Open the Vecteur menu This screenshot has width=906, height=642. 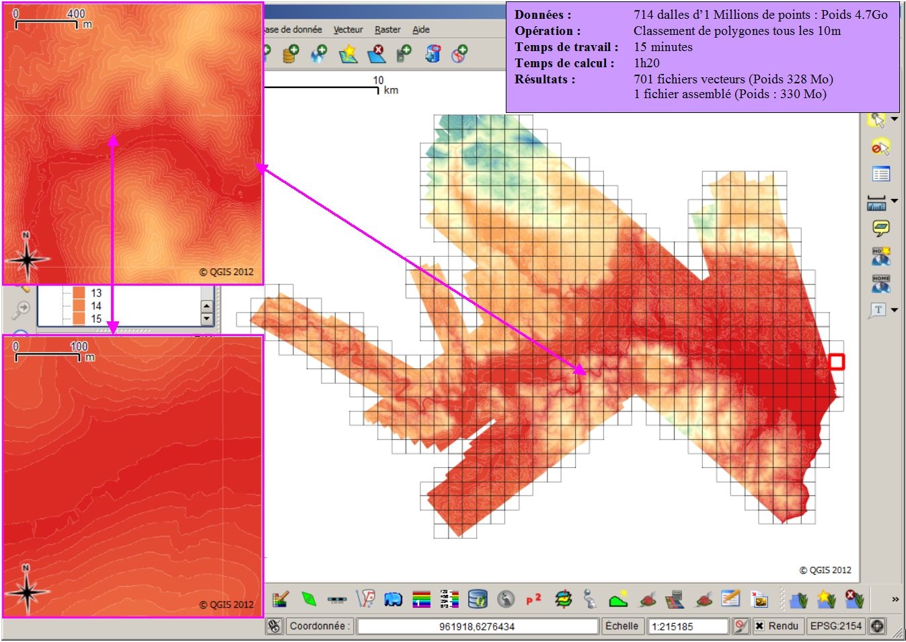[x=348, y=30]
